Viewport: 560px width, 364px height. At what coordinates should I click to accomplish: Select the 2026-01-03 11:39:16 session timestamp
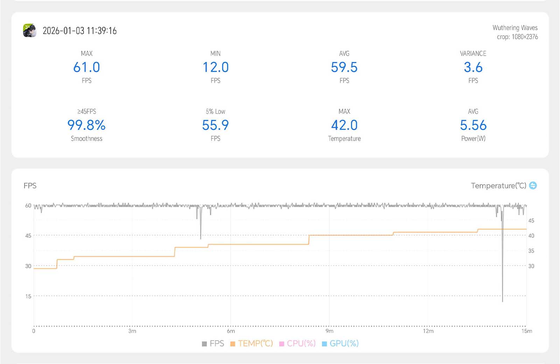[79, 31]
